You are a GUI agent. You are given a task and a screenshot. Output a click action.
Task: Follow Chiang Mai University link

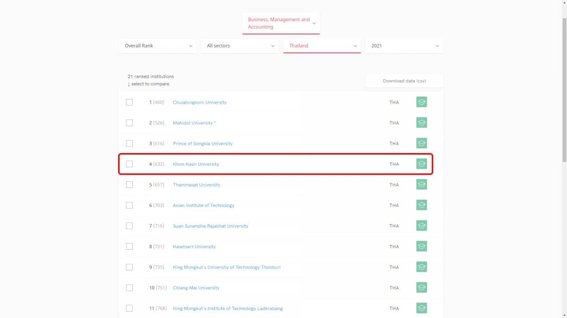[196, 288]
